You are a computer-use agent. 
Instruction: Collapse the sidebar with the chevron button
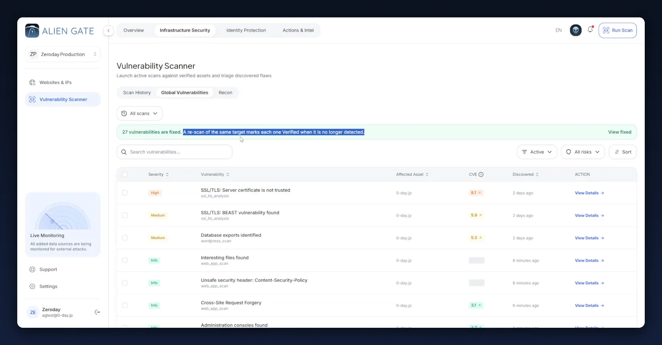coord(108,31)
